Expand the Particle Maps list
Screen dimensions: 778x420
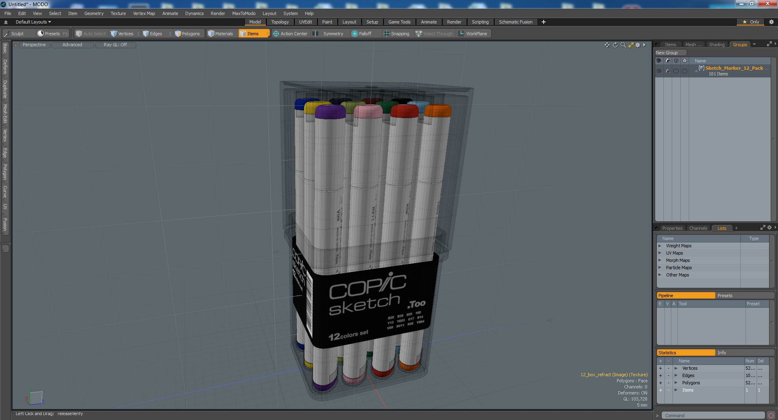pos(660,268)
